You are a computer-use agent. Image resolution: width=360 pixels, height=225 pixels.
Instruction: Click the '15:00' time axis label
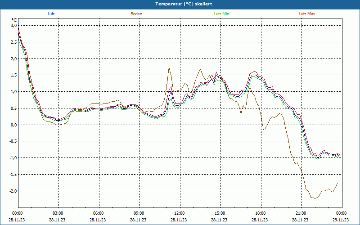220,213
